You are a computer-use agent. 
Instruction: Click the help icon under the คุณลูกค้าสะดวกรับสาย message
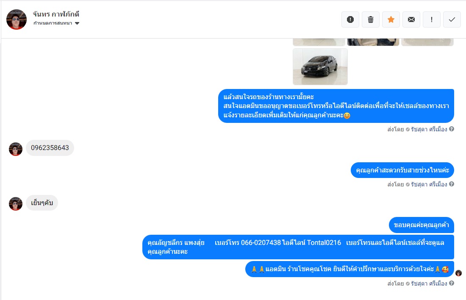point(452,184)
